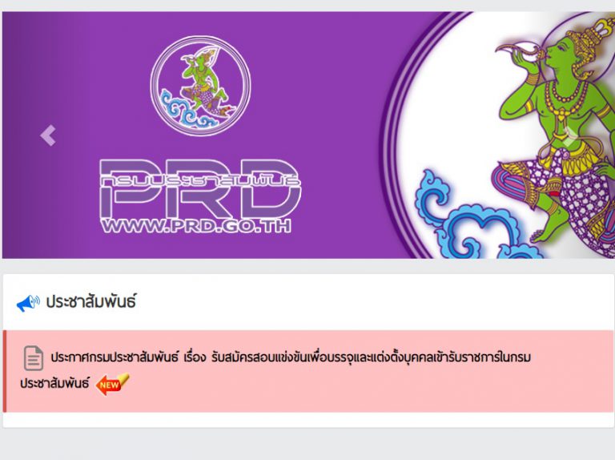615x460 pixels.
Task: Click the document icon beside the announcement
Action: pyautogui.click(x=34, y=358)
